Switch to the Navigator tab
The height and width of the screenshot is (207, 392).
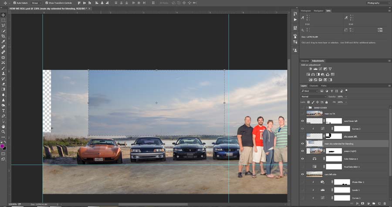tap(318, 11)
